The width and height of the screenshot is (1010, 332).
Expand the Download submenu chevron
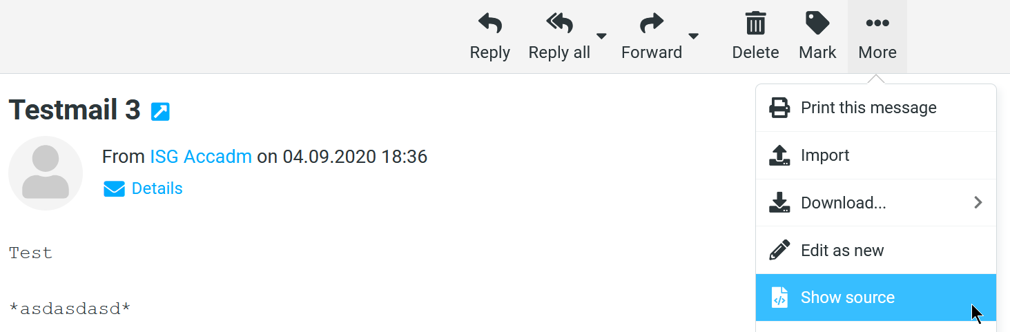pyautogui.click(x=978, y=202)
